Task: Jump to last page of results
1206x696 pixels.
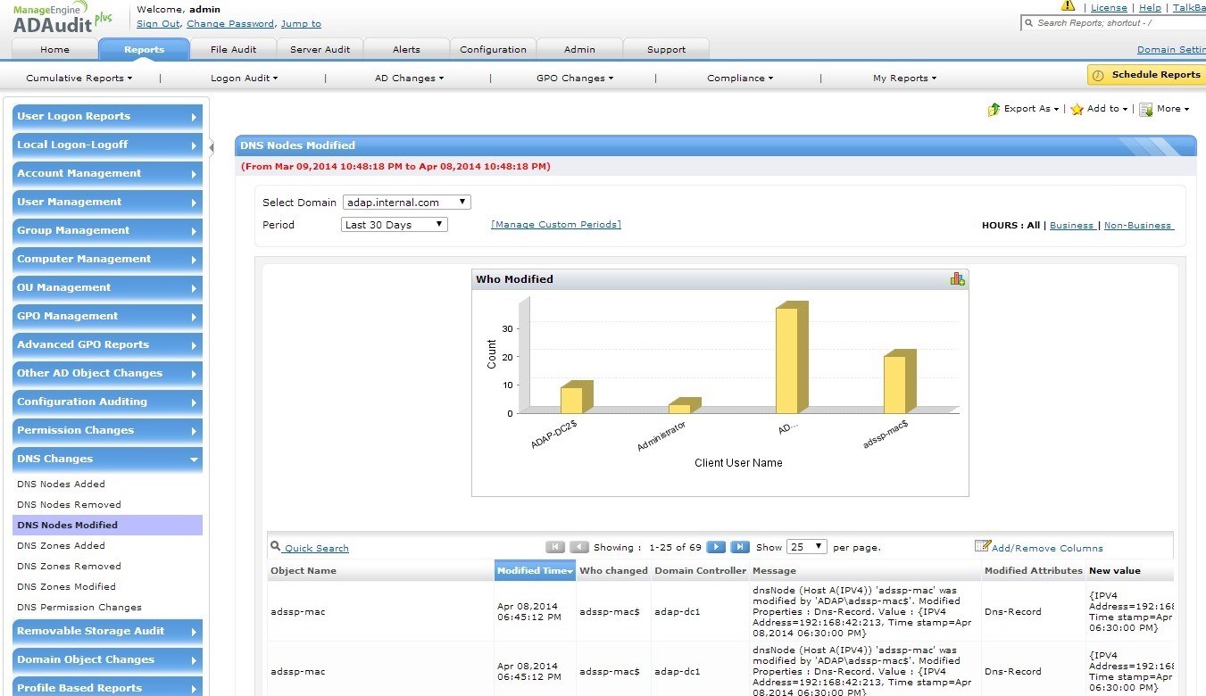Action: coord(739,547)
